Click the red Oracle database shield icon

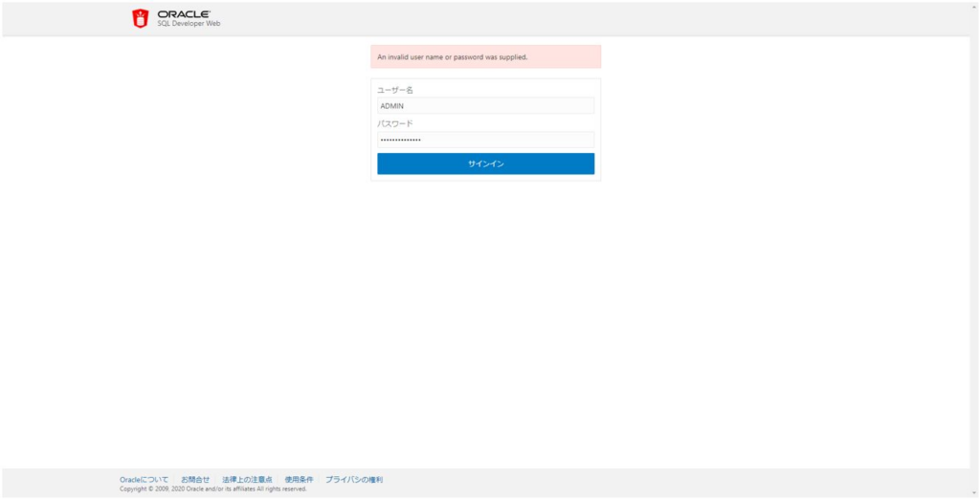[141, 18]
